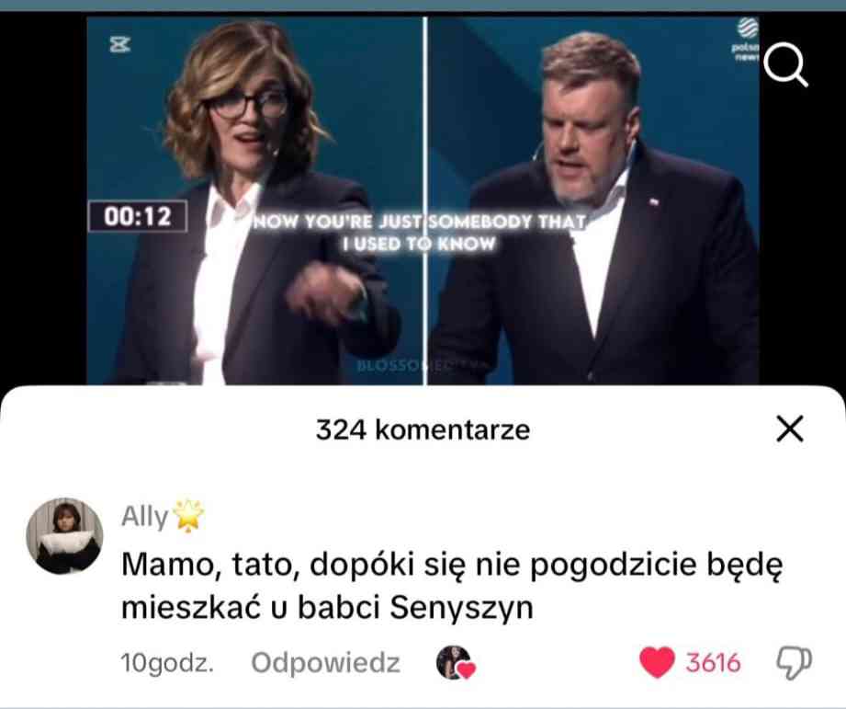This screenshot has height=709, width=846.
Task: Tap the Ally username
Action: pyautogui.click(x=144, y=516)
